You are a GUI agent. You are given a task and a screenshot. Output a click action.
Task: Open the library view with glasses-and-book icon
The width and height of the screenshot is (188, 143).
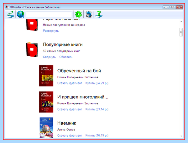tap(10, 14)
